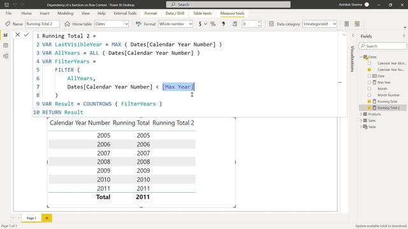The width and height of the screenshot is (408, 229).
Task: Open the Help ribbon tab
Action: coord(101,13)
